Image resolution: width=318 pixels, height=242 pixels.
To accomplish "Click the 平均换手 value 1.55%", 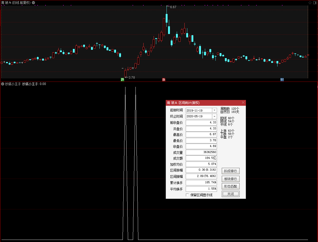I will coord(201,189).
